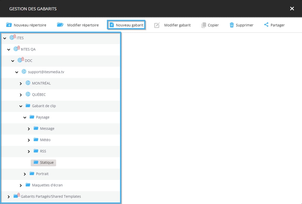
Task: Click the Partager share icon
Action: [x=266, y=25]
